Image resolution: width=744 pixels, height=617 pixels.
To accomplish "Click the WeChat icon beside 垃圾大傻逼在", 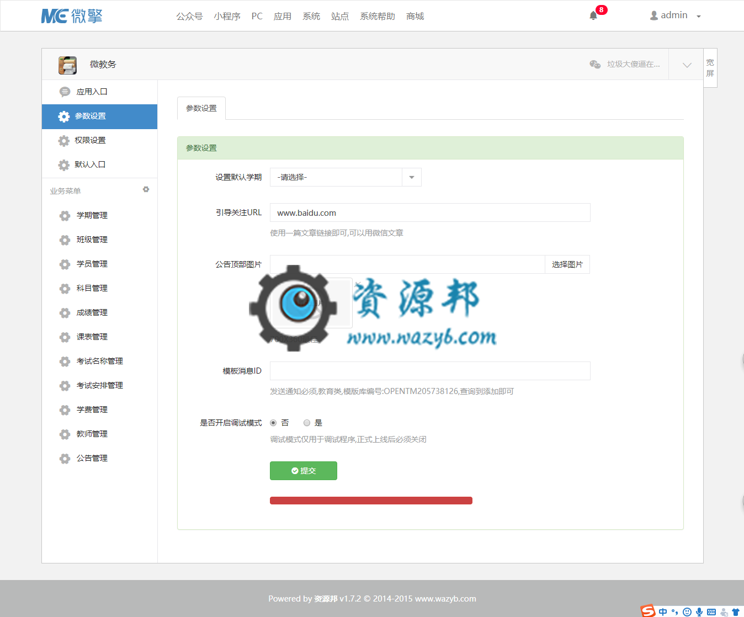I will click(x=595, y=64).
